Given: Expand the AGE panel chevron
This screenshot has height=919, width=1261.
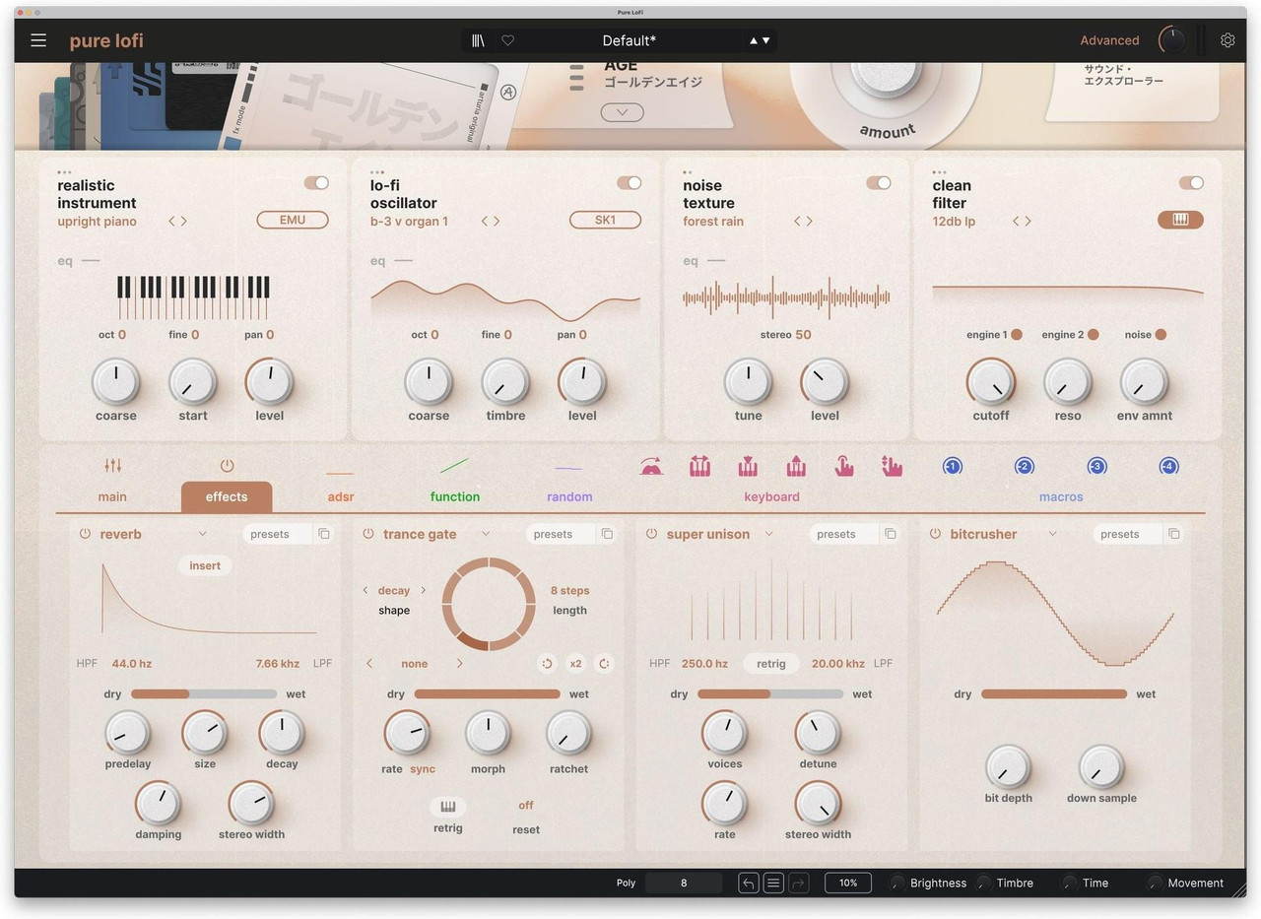Looking at the screenshot, I should (623, 112).
